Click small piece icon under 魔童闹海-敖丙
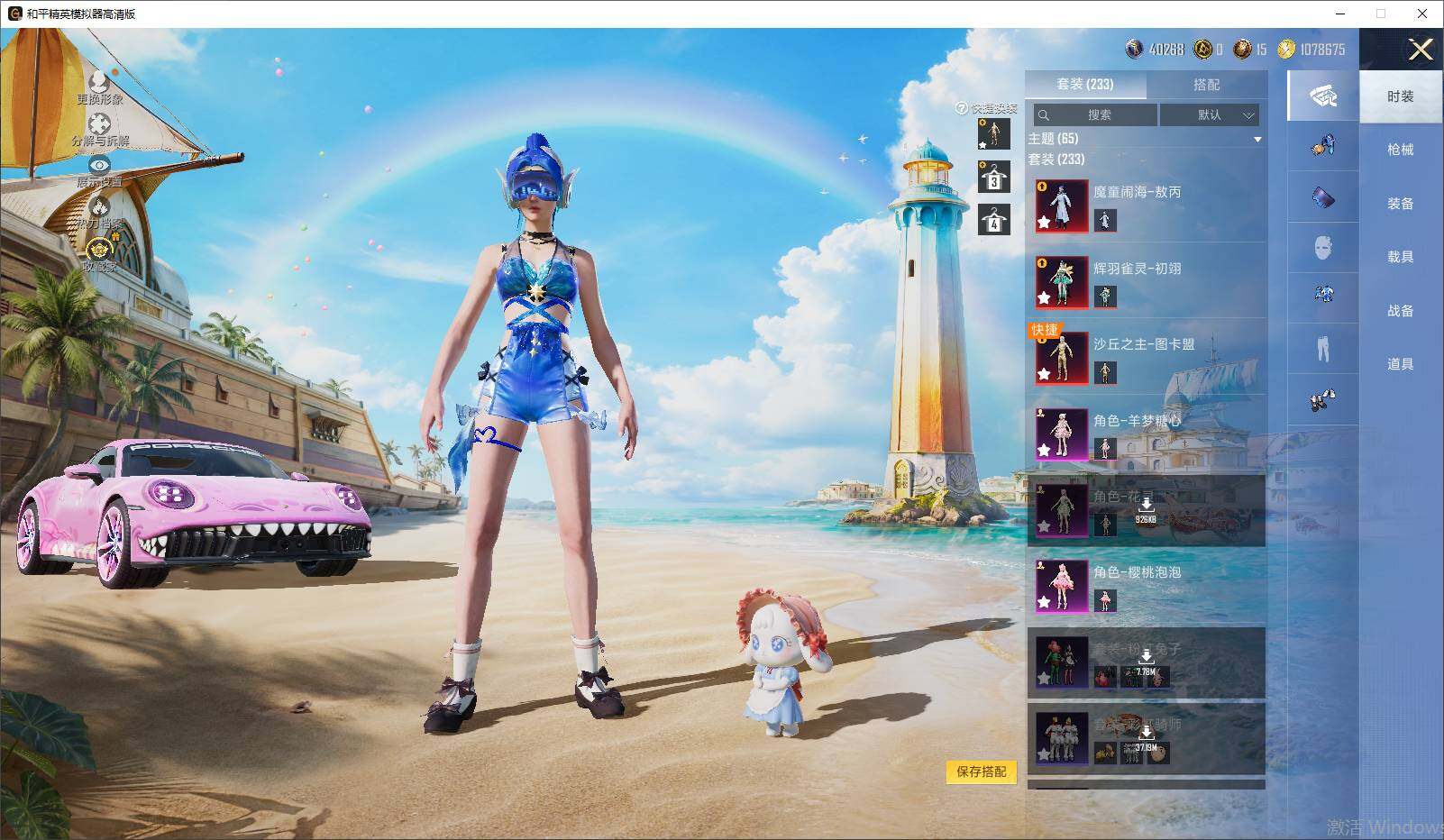Image resolution: width=1444 pixels, height=840 pixels. click(1105, 220)
